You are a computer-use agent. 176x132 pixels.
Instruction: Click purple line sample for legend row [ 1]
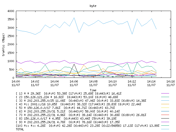(165, 94)
